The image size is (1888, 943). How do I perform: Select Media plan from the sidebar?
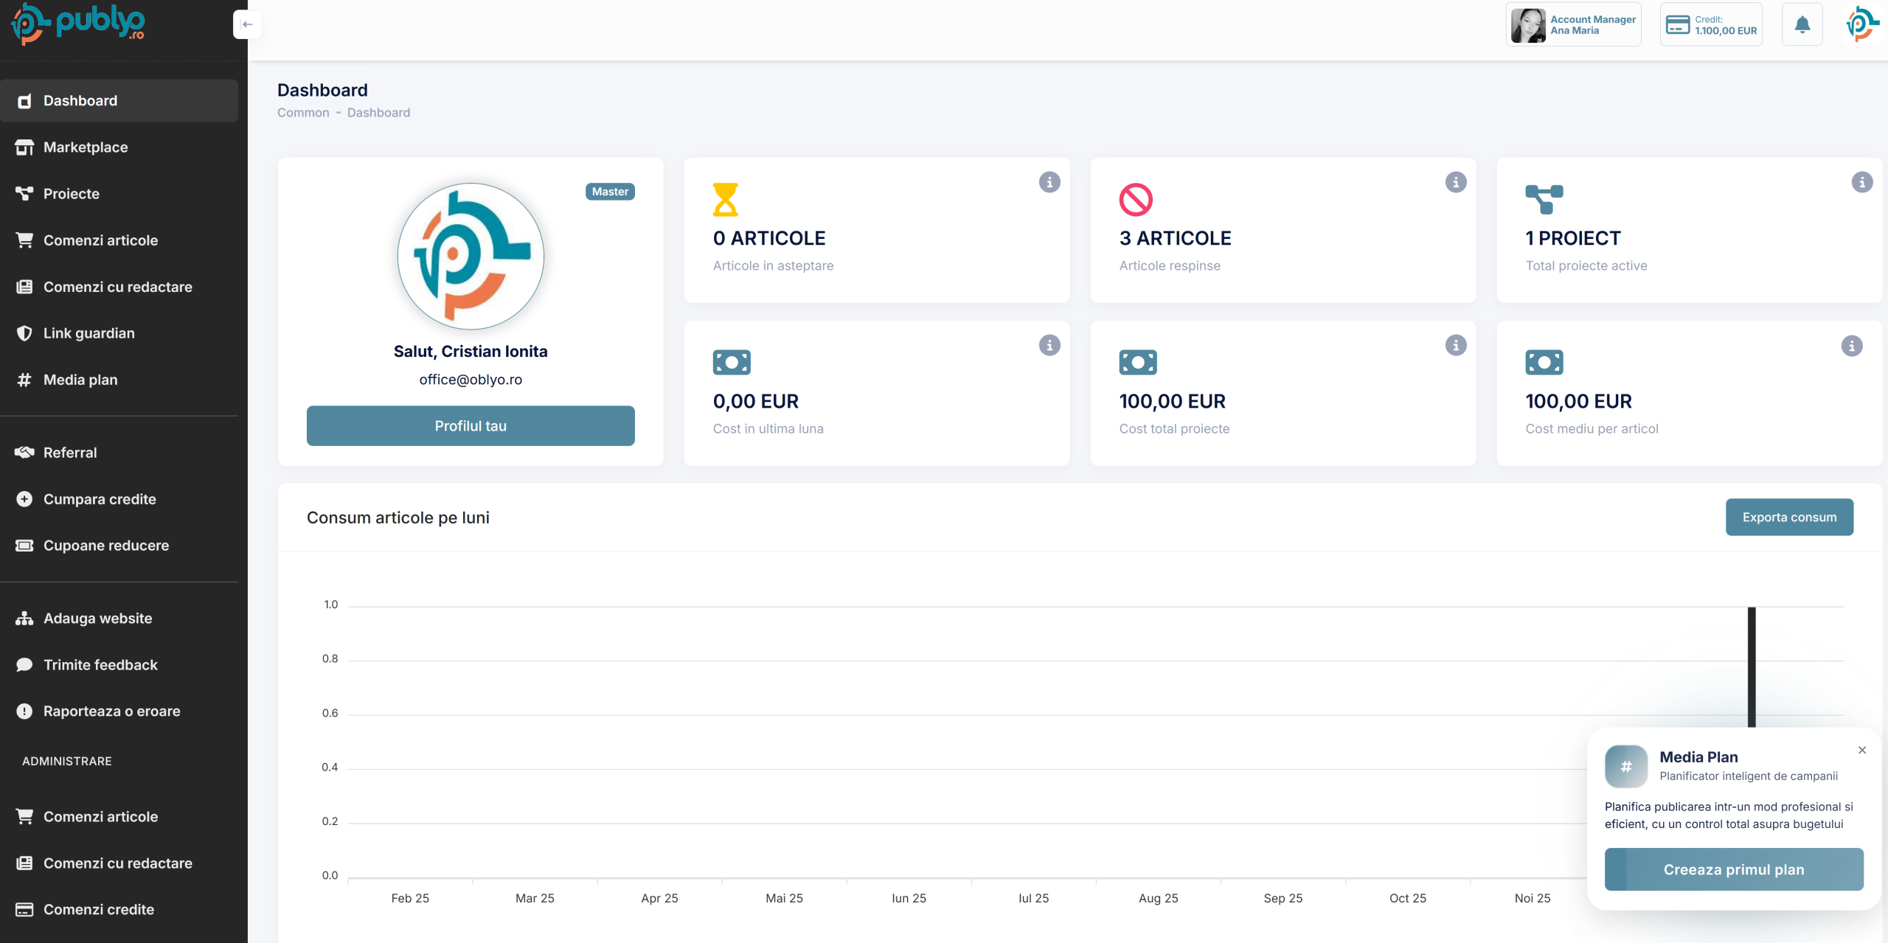tap(80, 380)
